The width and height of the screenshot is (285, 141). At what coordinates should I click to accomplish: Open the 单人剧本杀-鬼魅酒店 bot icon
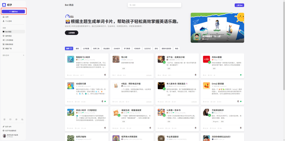pos(161,86)
